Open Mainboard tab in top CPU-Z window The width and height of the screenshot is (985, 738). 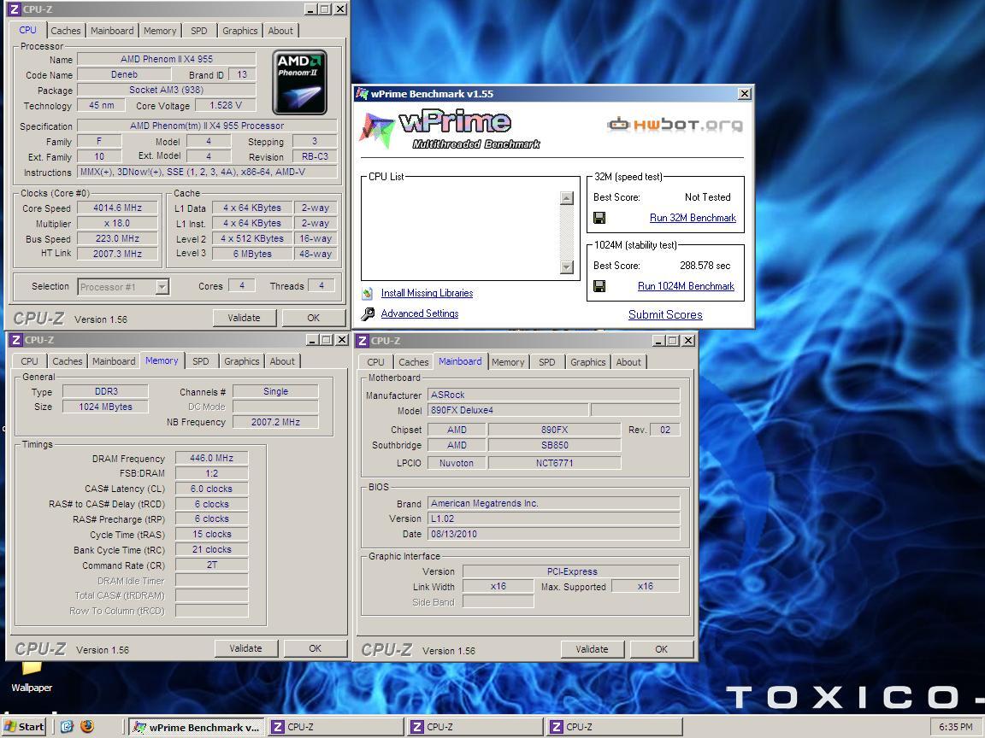pyautogui.click(x=112, y=31)
